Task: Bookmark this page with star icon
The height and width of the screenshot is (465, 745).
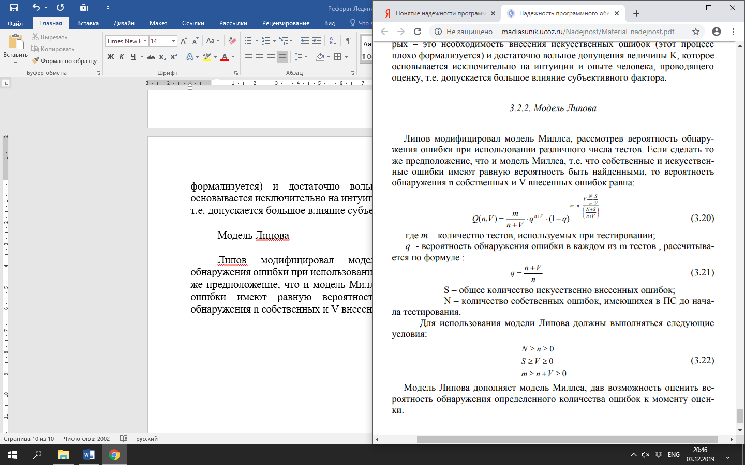Action: 696,32
